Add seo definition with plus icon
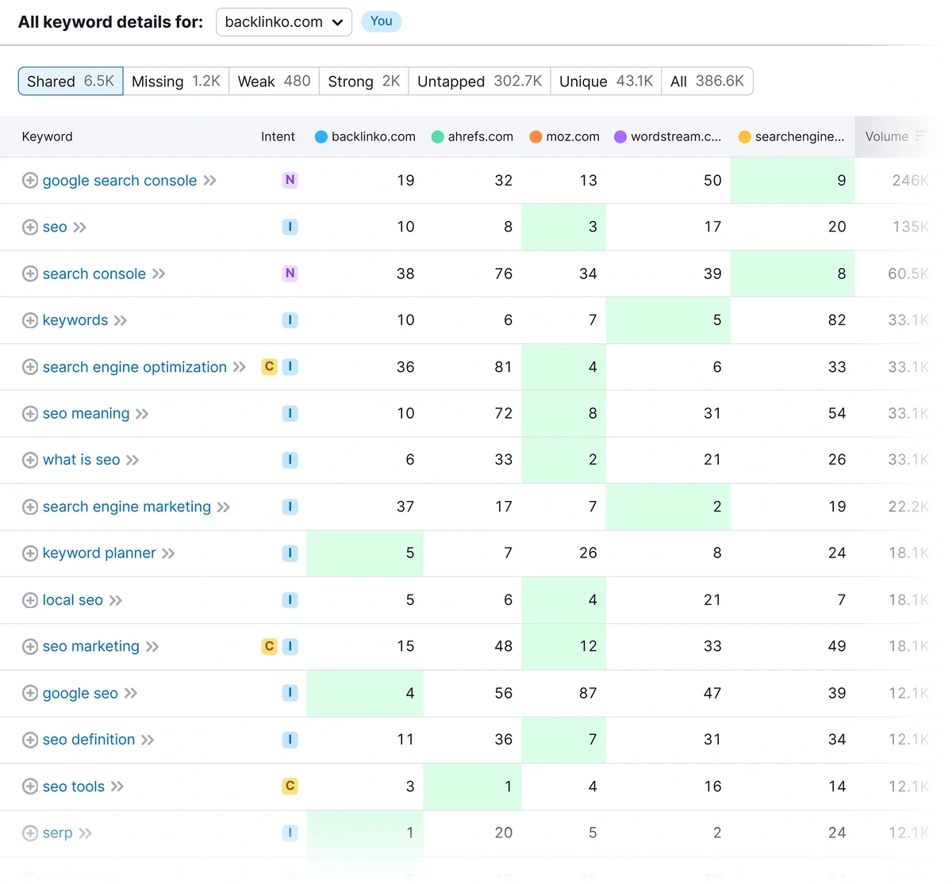The width and height of the screenshot is (952, 884). pyautogui.click(x=30, y=740)
